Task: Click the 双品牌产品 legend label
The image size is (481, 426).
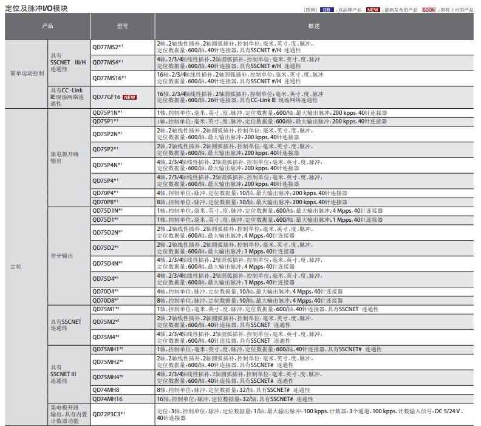Action: [x=350, y=10]
